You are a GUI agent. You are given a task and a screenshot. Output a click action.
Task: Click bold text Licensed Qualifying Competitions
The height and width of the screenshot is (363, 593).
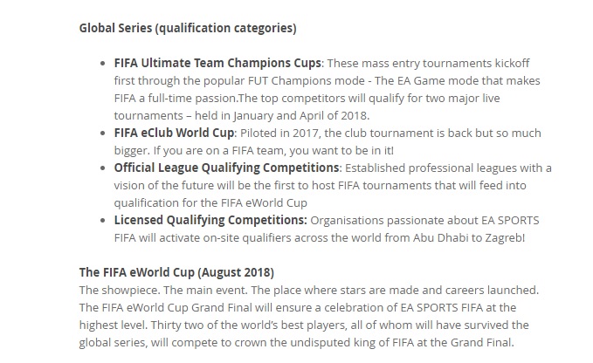210,220
